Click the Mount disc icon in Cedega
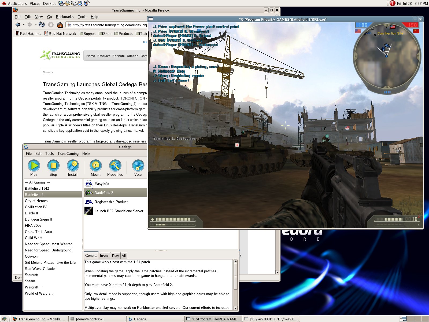The height and width of the screenshot is (322, 429). [96, 168]
